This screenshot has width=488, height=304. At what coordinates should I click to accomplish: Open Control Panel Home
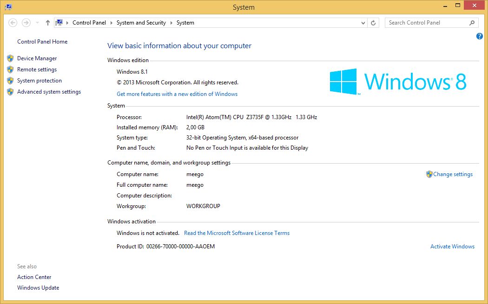coord(42,42)
